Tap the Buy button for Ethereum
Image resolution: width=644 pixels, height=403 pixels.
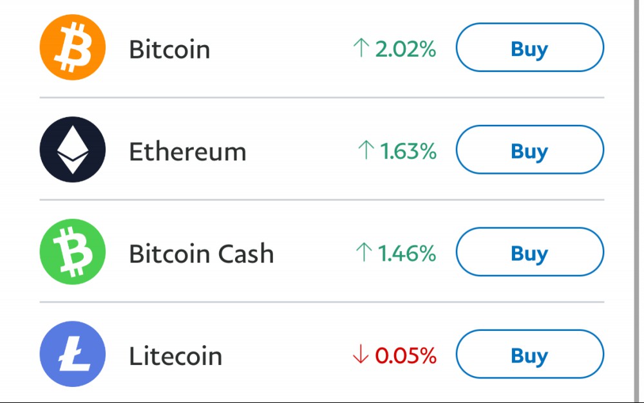[530, 150]
